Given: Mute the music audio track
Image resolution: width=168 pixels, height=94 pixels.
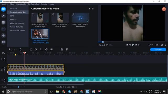Looking at the screenshot, I should click(4, 79).
